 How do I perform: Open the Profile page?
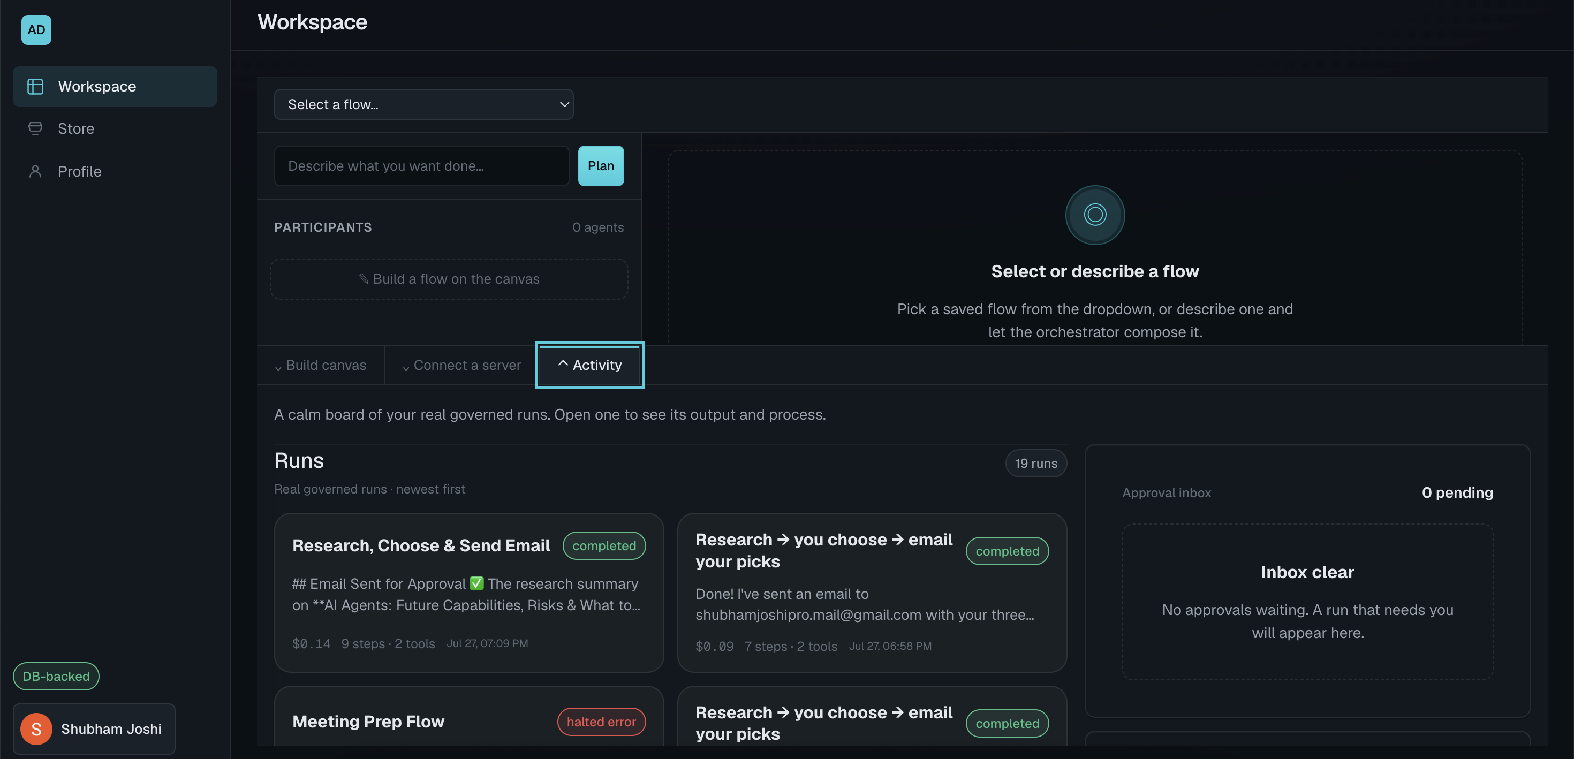(x=115, y=172)
